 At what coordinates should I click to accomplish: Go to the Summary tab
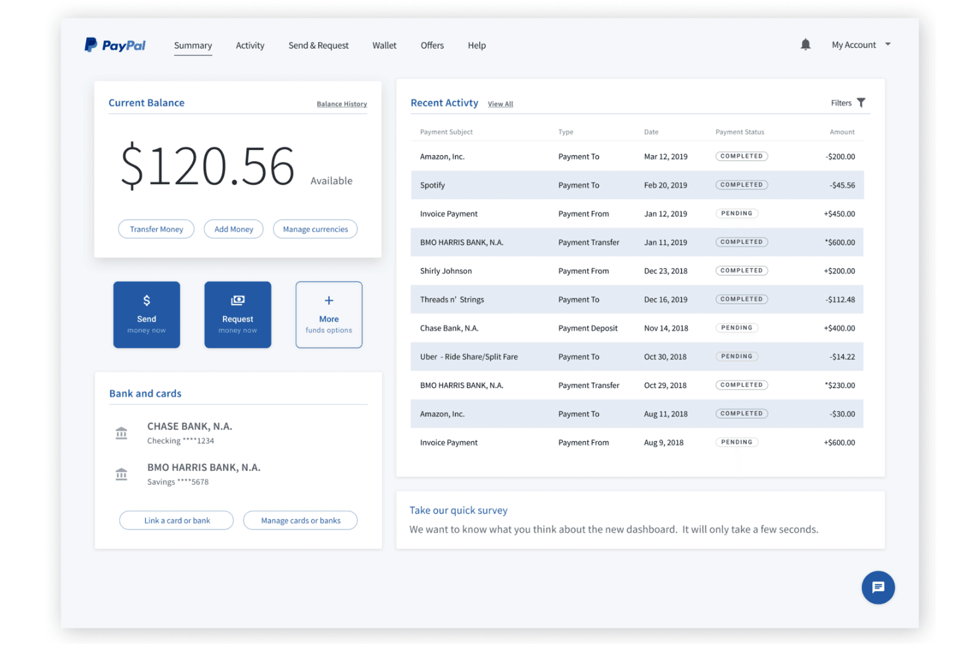(x=193, y=45)
